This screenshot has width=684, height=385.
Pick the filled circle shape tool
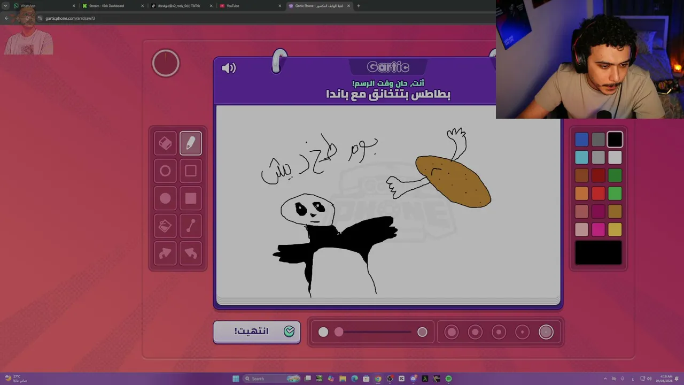[x=165, y=199]
